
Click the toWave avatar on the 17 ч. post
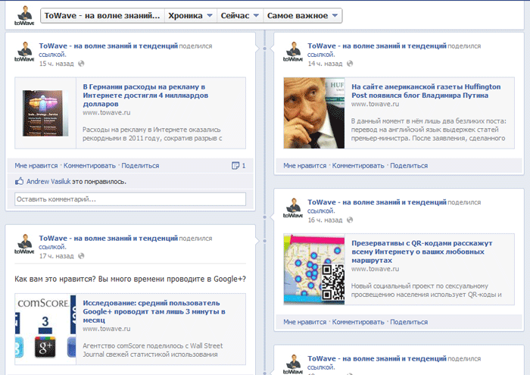click(x=24, y=244)
